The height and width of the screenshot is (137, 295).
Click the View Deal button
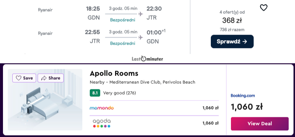(260, 124)
